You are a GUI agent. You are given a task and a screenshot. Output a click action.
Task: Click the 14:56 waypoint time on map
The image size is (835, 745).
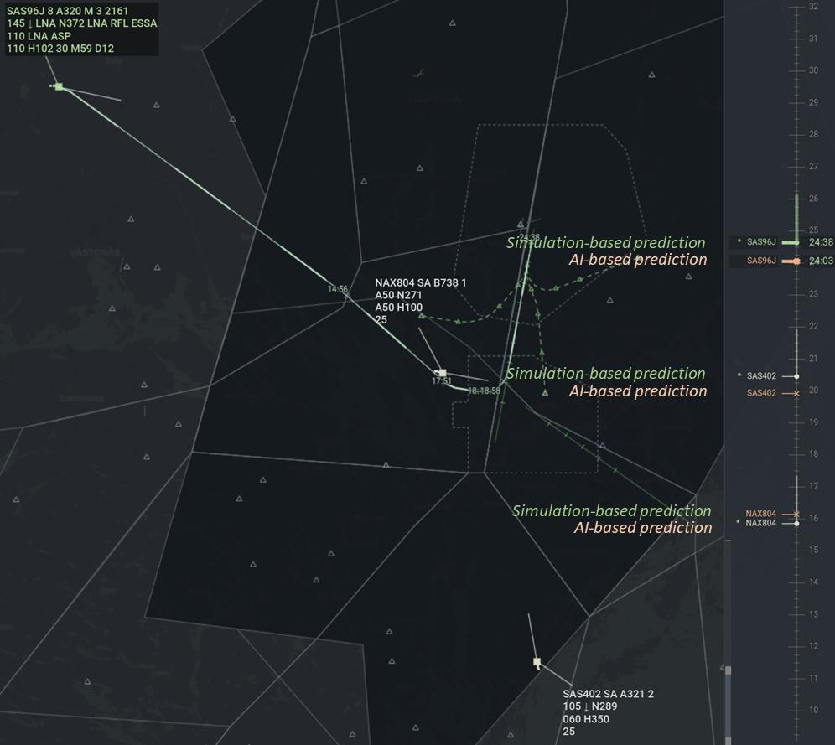[338, 289]
